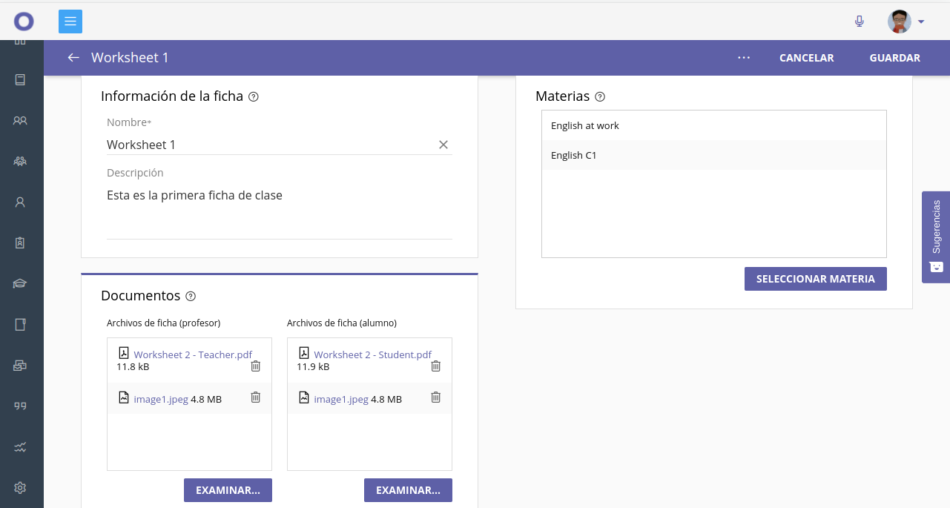Click into the Descripción text field
Image resolution: width=950 pixels, height=508 pixels.
pyautogui.click(x=279, y=211)
